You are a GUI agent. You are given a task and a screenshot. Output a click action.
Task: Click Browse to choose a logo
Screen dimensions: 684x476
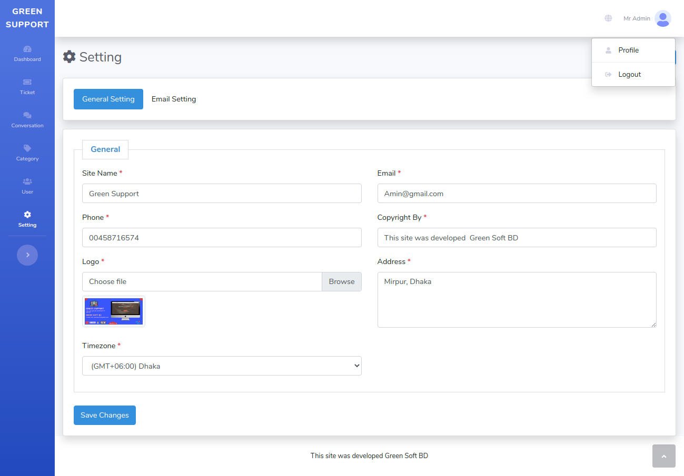click(342, 282)
